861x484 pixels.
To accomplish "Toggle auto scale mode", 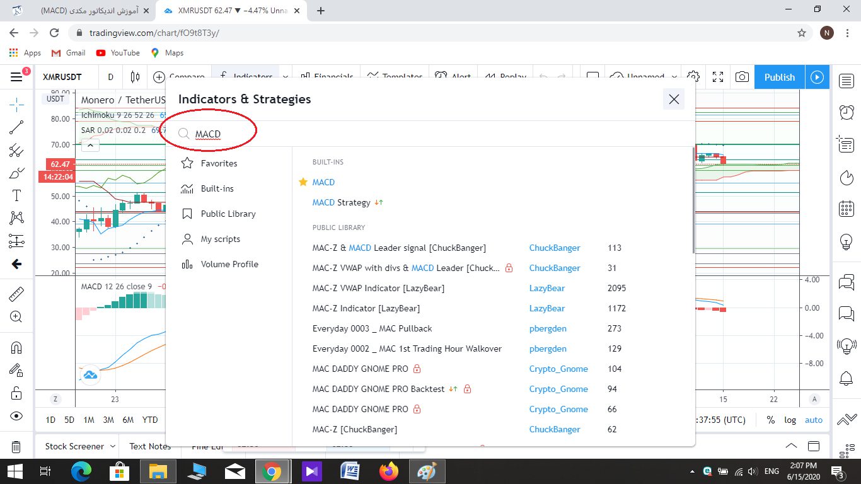I will pos(814,420).
